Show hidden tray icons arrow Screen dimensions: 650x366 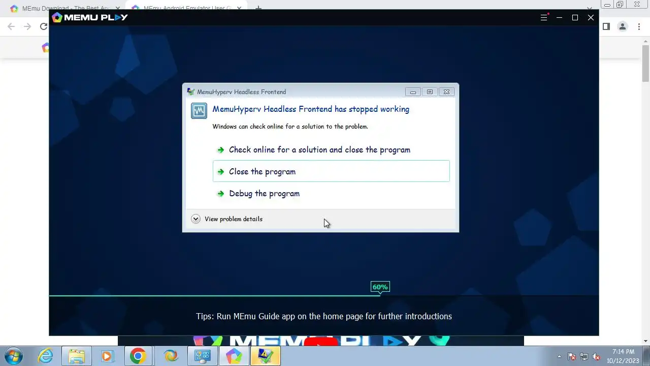[x=559, y=357]
